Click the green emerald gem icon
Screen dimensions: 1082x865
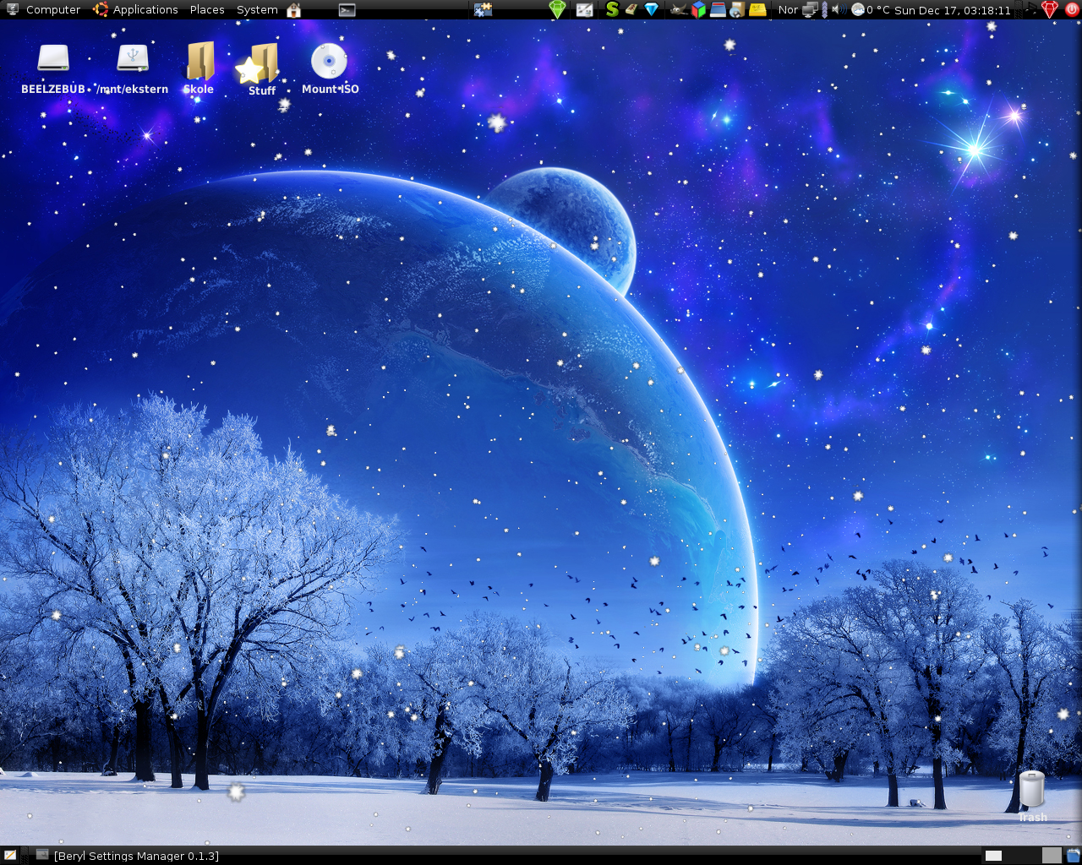click(557, 10)
